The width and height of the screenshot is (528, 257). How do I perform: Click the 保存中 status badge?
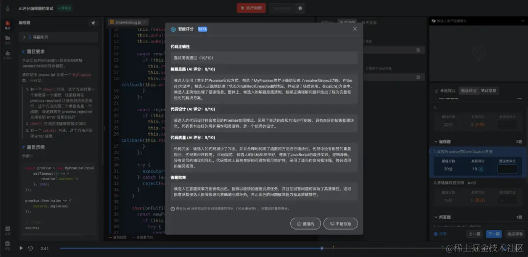(65, 8)
